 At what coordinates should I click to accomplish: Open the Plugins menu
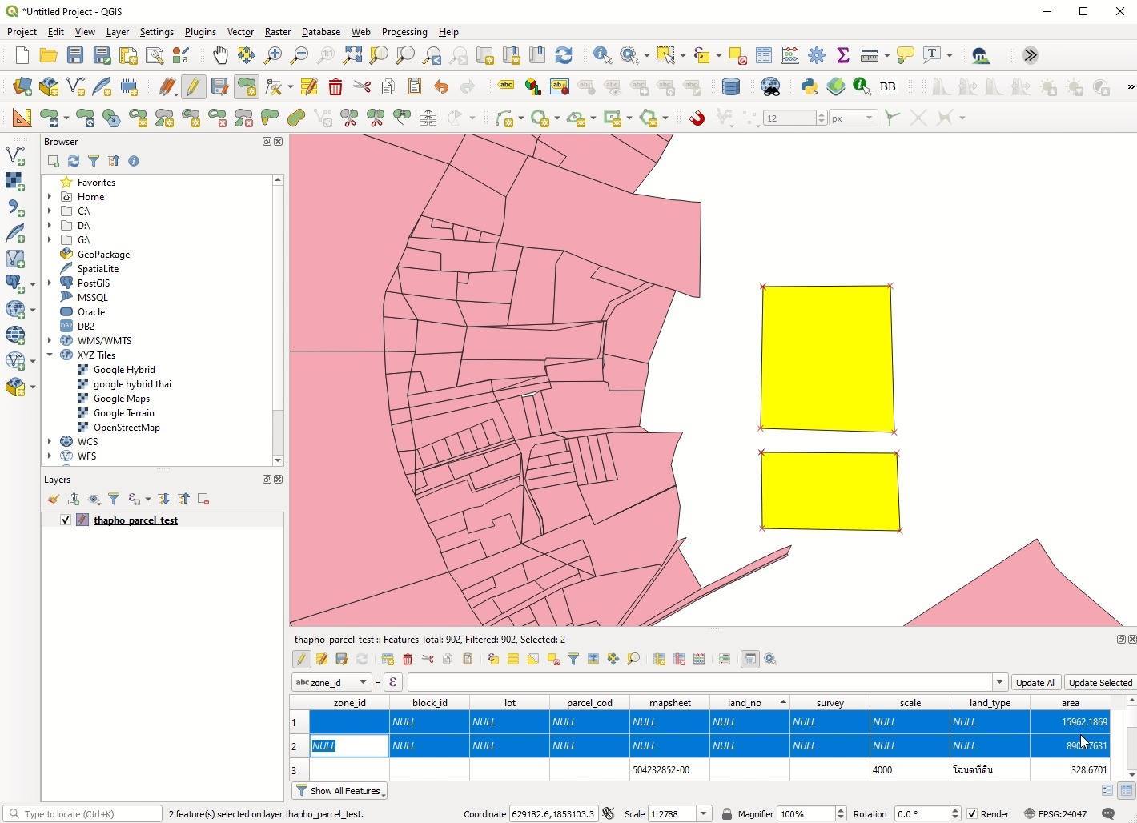pyautogui.click(x=200, y=32)
